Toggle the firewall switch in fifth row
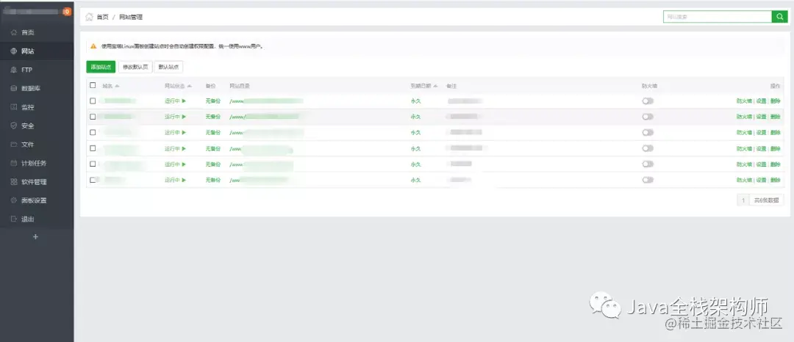Image resolution: width=794 pixels, height=342 pixels. point(648,164)
